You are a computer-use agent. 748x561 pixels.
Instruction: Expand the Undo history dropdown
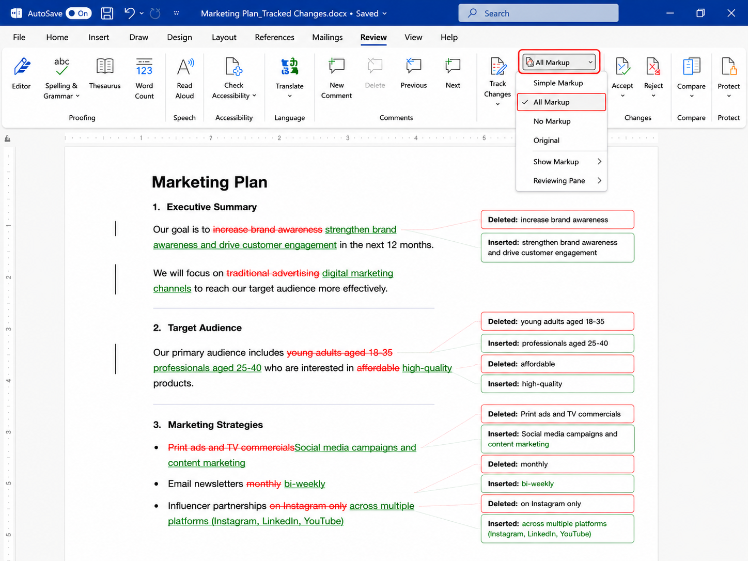tap(142, 13)
